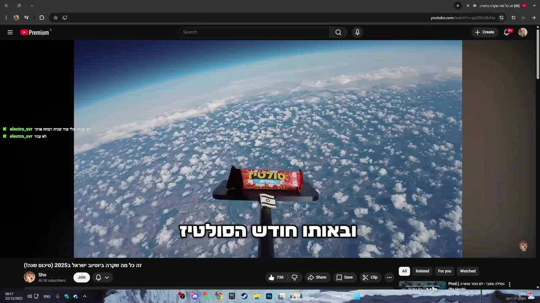
Task: Click in the YouTube search field
Action: pos(254,32)
